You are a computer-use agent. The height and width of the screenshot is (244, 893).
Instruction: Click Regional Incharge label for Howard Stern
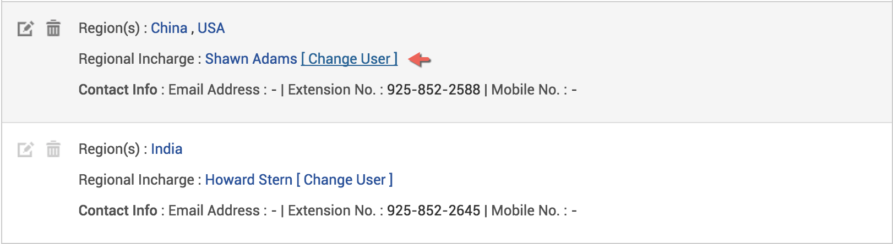[136, 180]
